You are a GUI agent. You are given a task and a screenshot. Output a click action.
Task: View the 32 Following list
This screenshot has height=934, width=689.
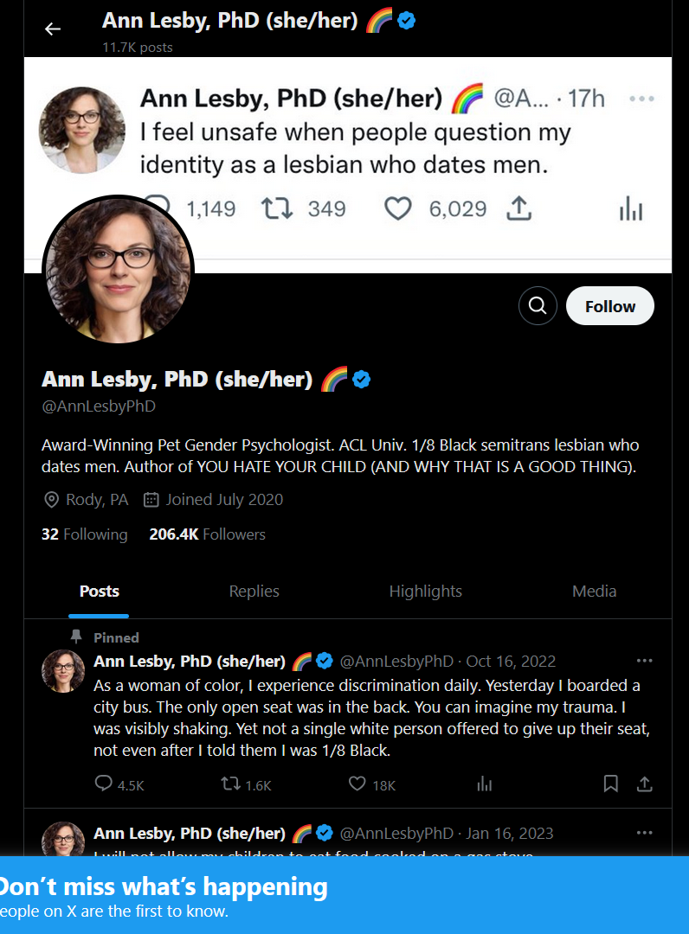pos(84,534)
